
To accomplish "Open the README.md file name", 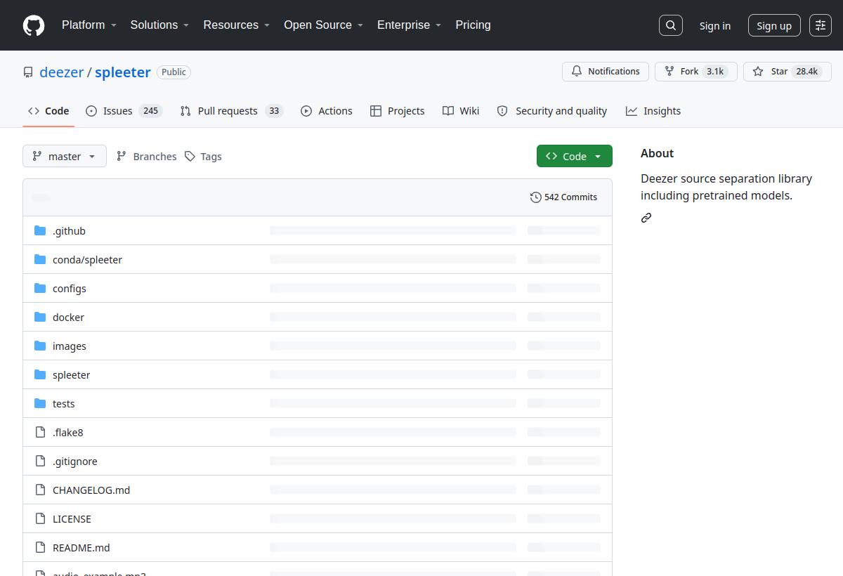I will tap(81, 548).
